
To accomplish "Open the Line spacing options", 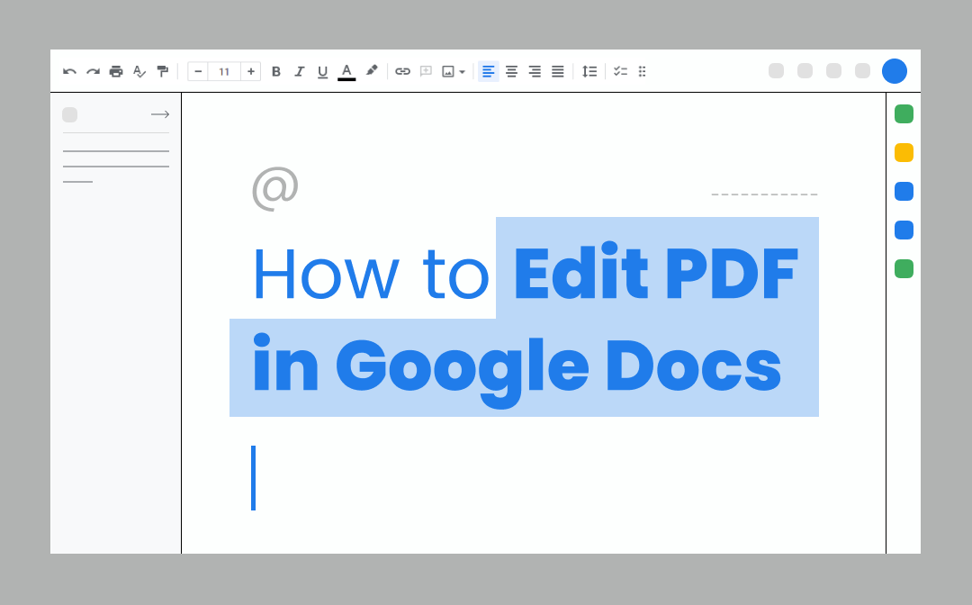I will pyautogui.click(x=589, y=72).
